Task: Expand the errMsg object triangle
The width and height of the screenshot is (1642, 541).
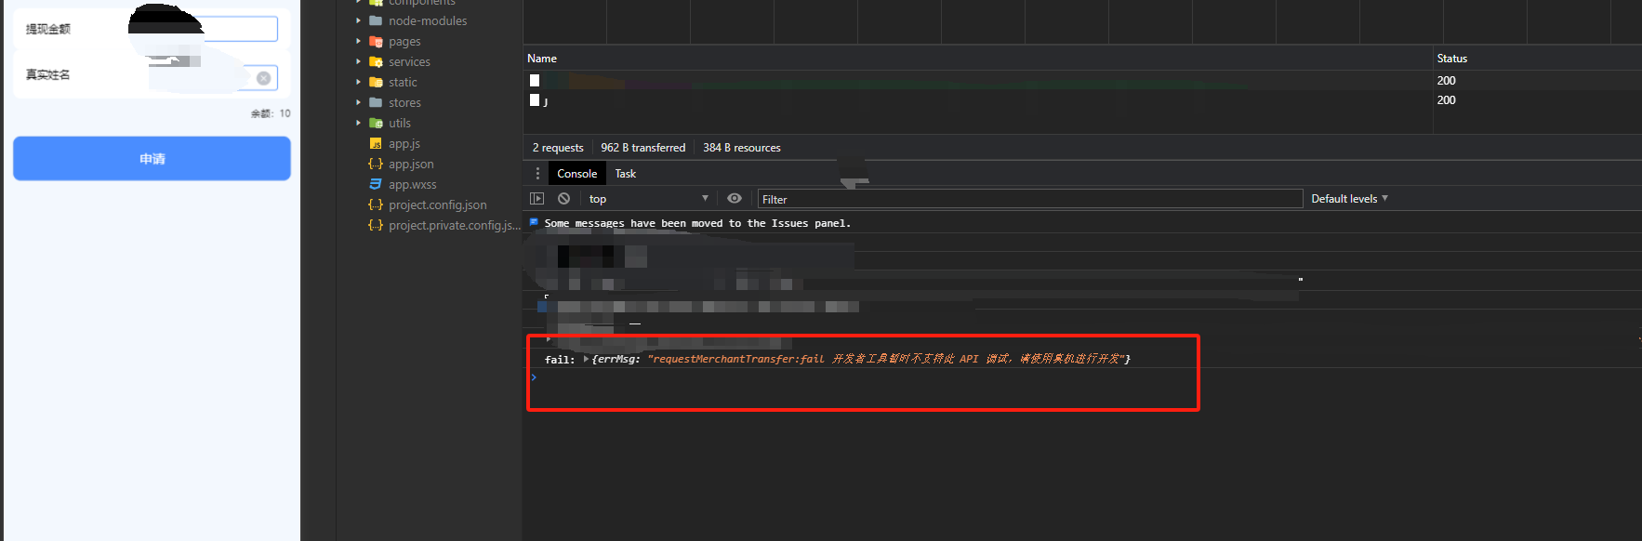Action: [586, 359]
